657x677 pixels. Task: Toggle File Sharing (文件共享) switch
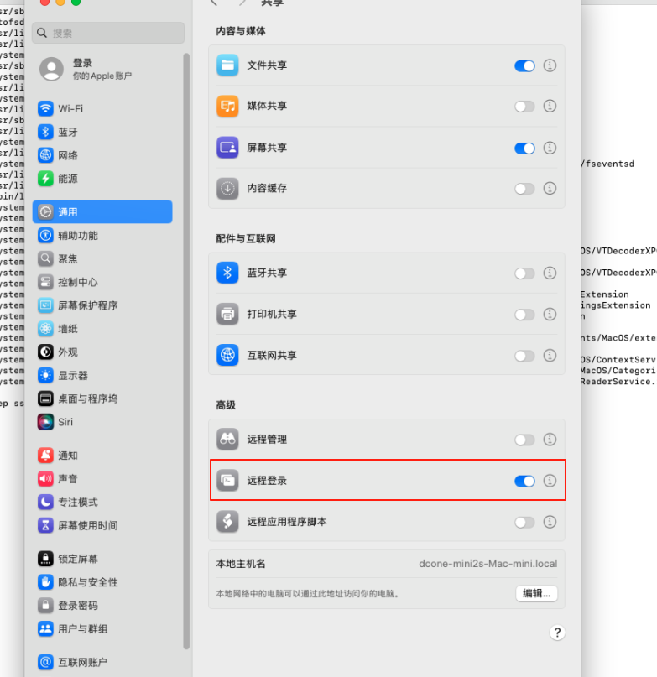pyautogui.click(x=524, y=65)
